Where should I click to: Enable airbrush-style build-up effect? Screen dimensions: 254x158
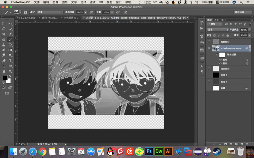click(x=118, y=12)
